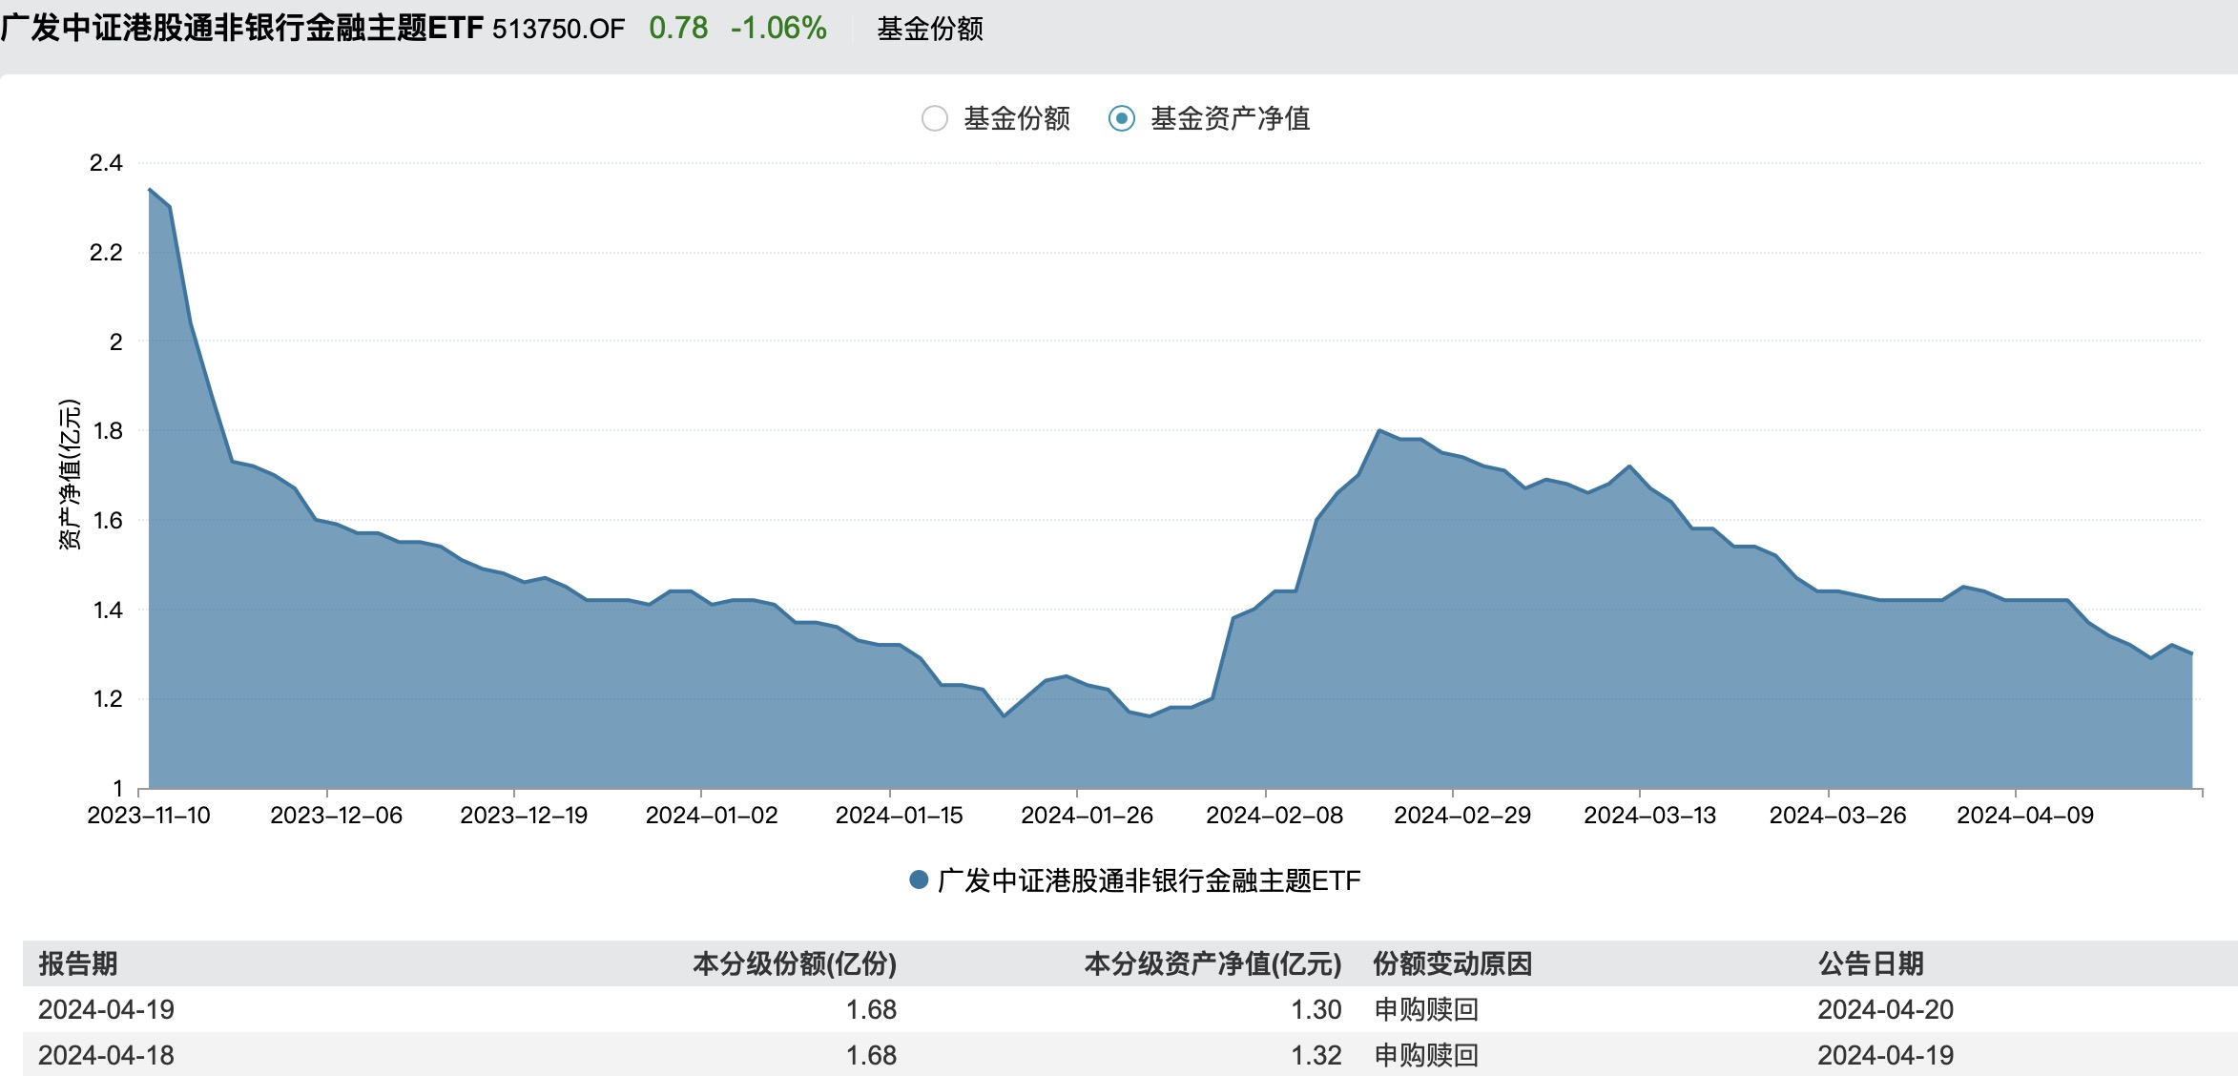Click the 2024-04-09 x-axis label
Image resolution: width=2238 pixels, height=1076 pixels.
2025,816
